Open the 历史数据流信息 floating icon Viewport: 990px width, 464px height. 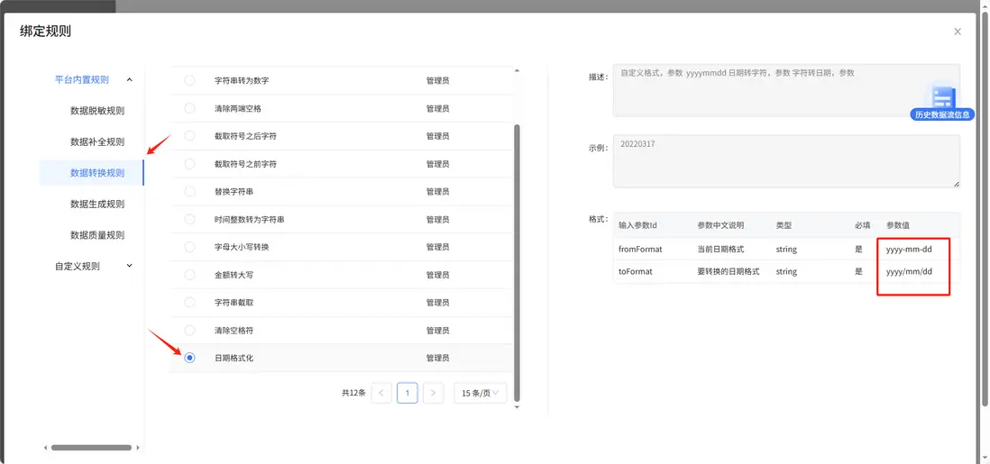[x=942, y=103]
